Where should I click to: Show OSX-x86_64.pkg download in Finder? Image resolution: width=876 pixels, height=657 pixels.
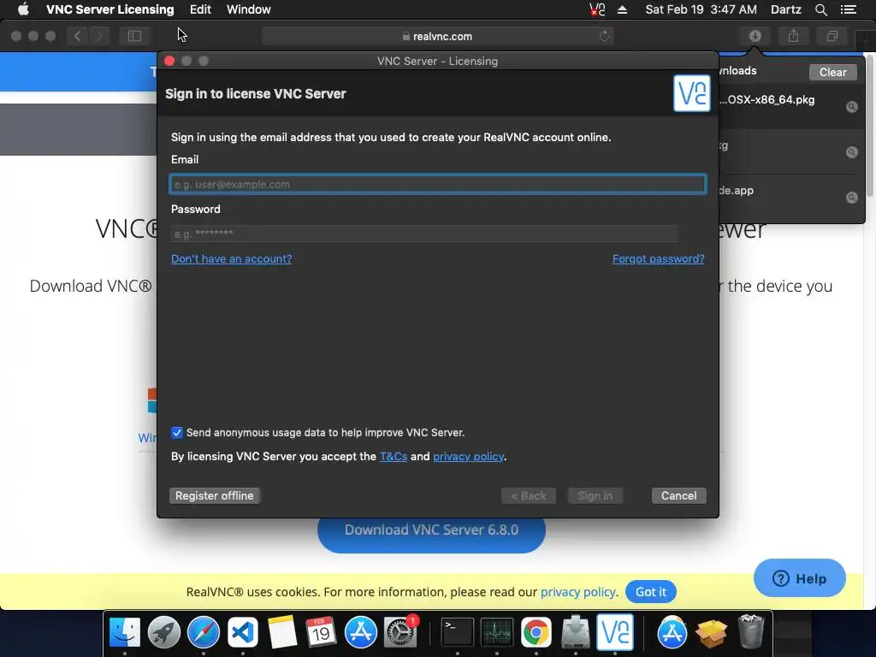pos(851,107)
